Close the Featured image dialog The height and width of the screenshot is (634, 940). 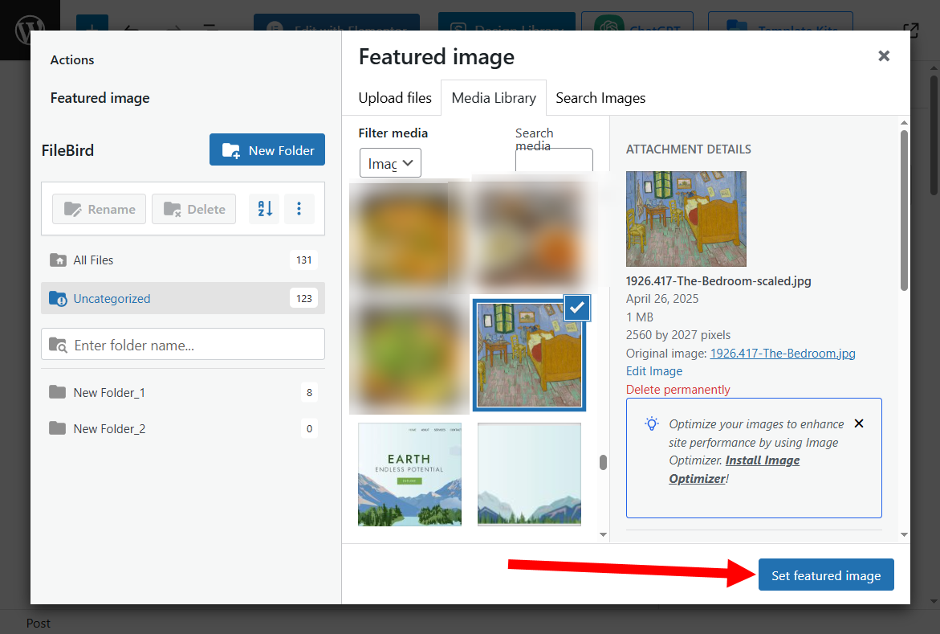884,55
